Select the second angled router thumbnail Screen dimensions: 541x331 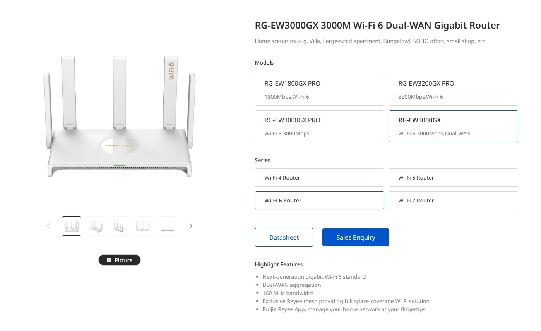(x=95, y=226)
